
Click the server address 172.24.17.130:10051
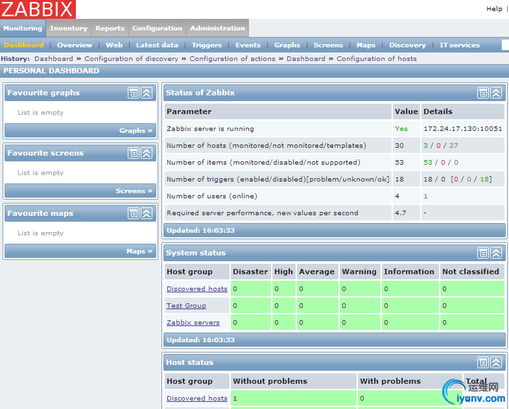(x=462, y=128)
